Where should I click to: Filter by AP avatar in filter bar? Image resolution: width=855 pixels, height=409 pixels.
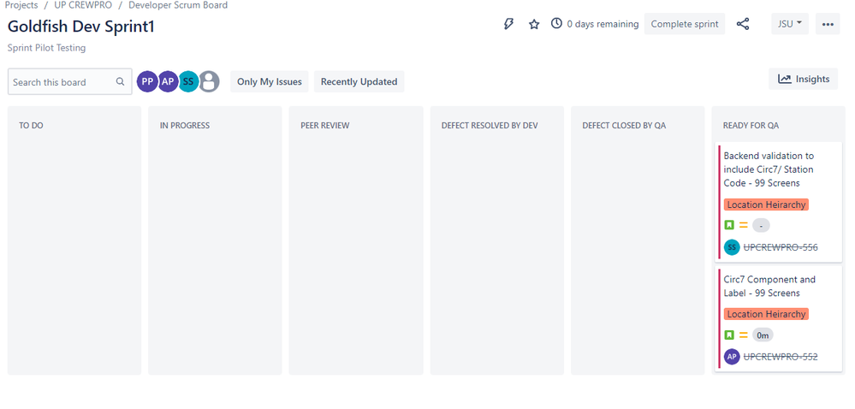coord(168,81)
